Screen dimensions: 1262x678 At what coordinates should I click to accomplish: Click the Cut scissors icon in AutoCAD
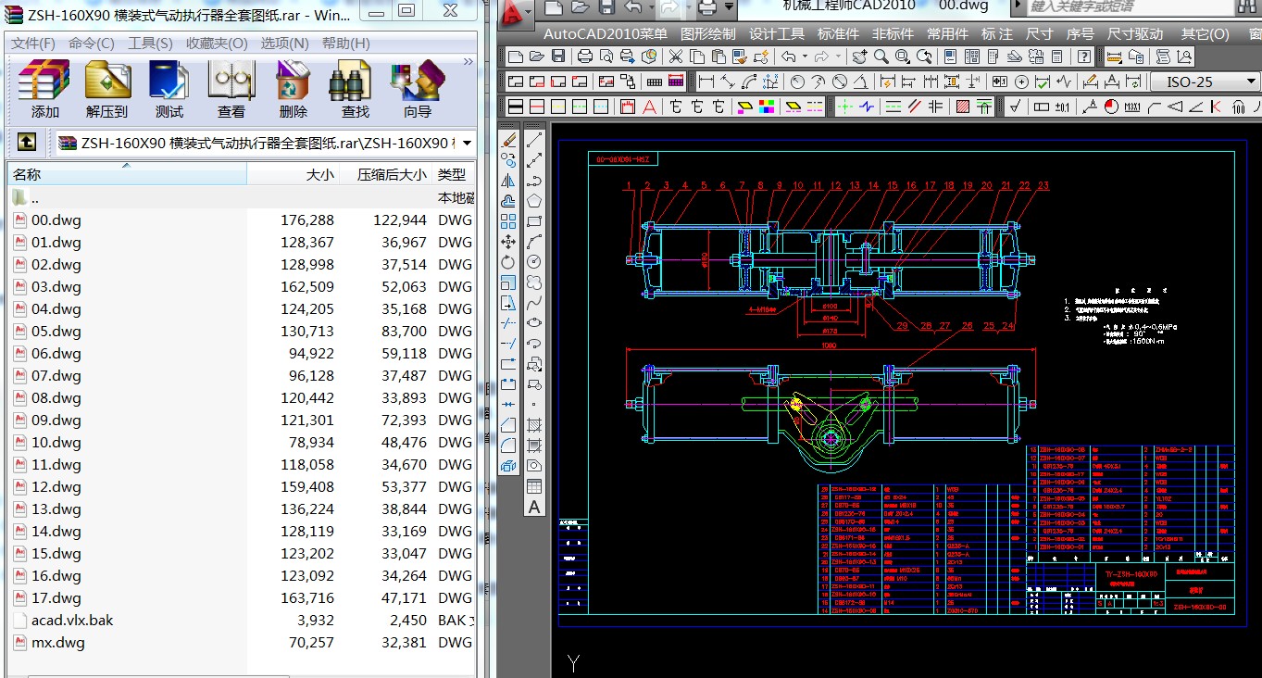click(675, 56)
